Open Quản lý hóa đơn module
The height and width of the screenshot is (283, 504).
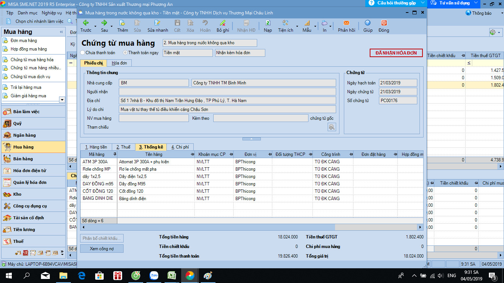[33, 182]
